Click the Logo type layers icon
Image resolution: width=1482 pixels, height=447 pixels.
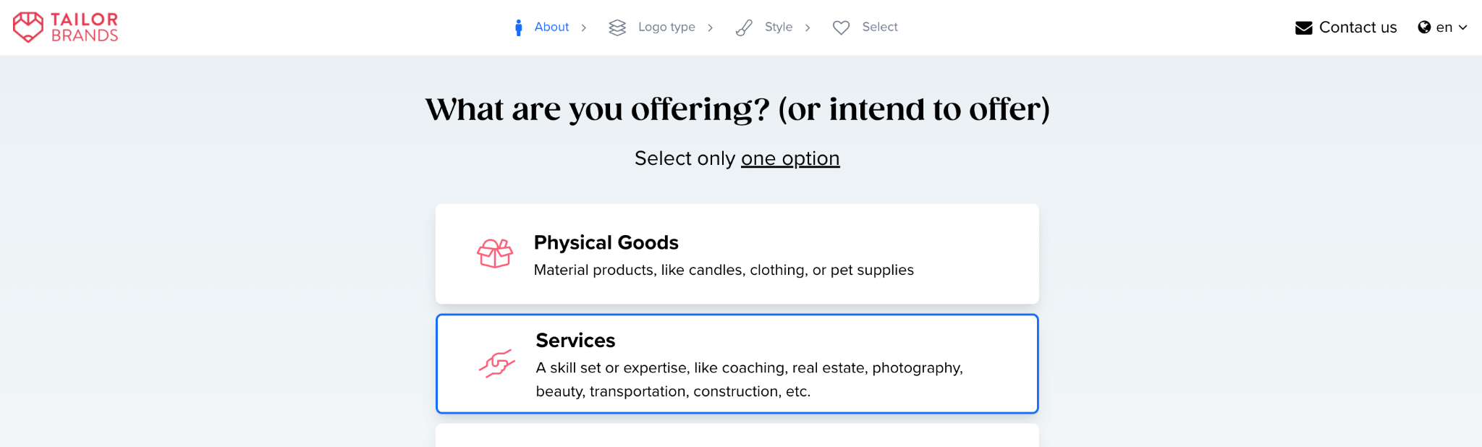pyautogui.click(x=617, y=27)
